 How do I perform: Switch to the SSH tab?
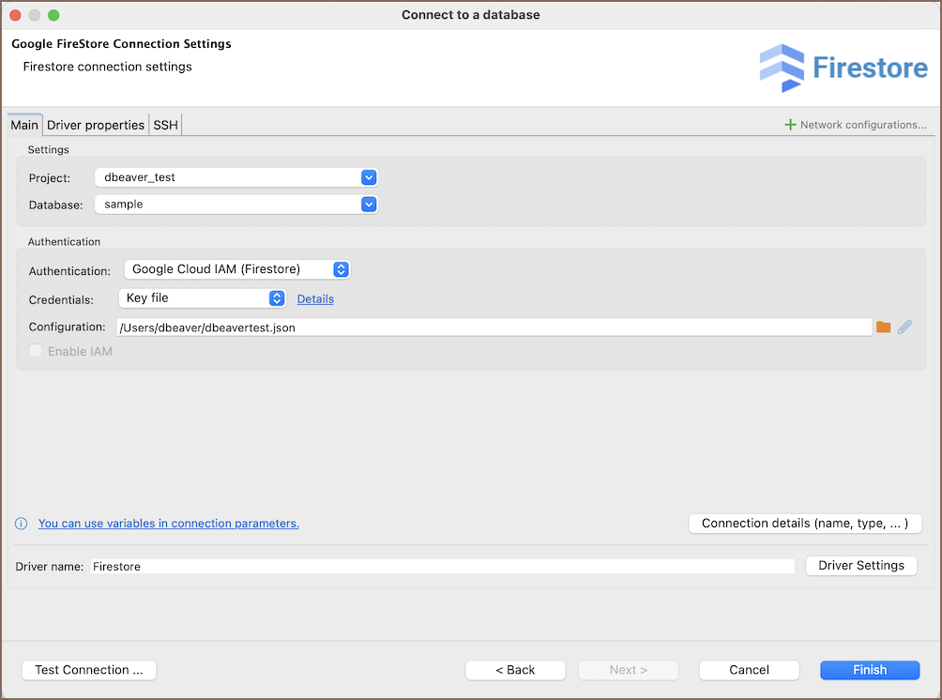pos(166,125)
